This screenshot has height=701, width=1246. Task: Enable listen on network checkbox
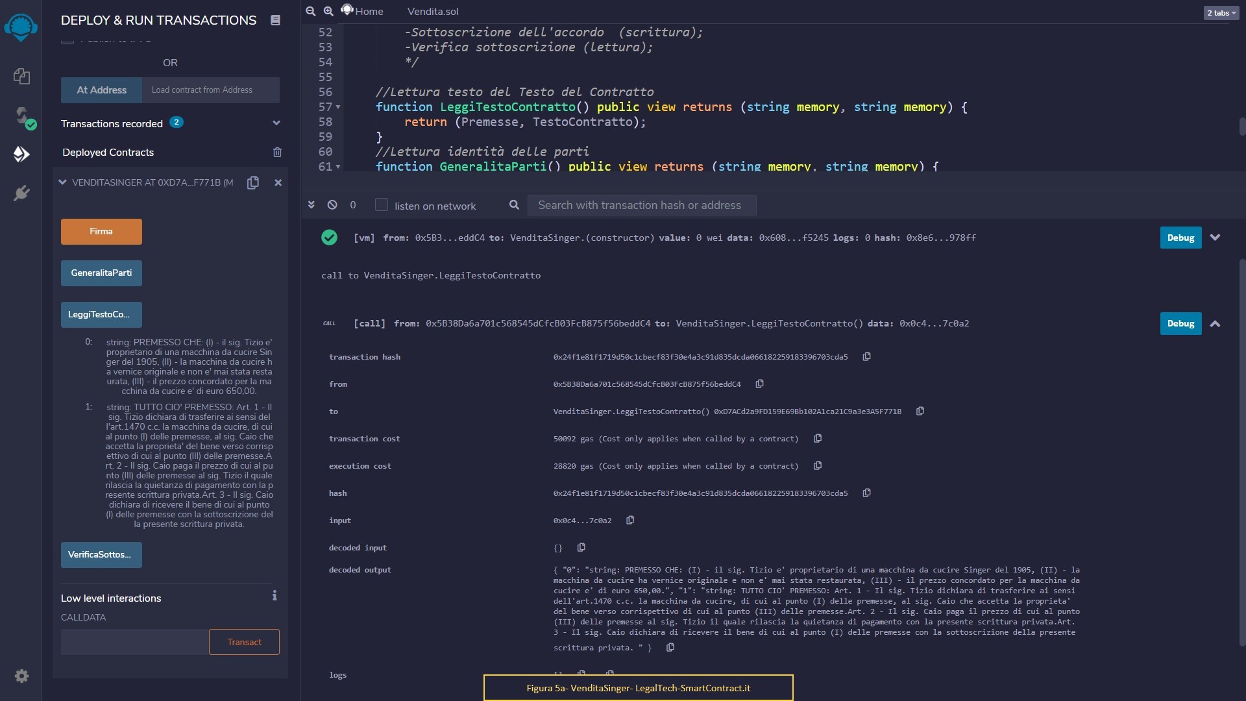382,204
